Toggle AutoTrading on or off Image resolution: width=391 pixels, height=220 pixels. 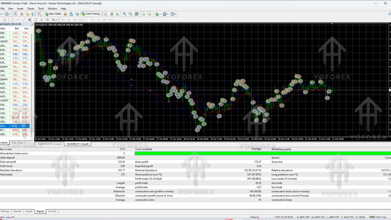[x=90, y=14]
